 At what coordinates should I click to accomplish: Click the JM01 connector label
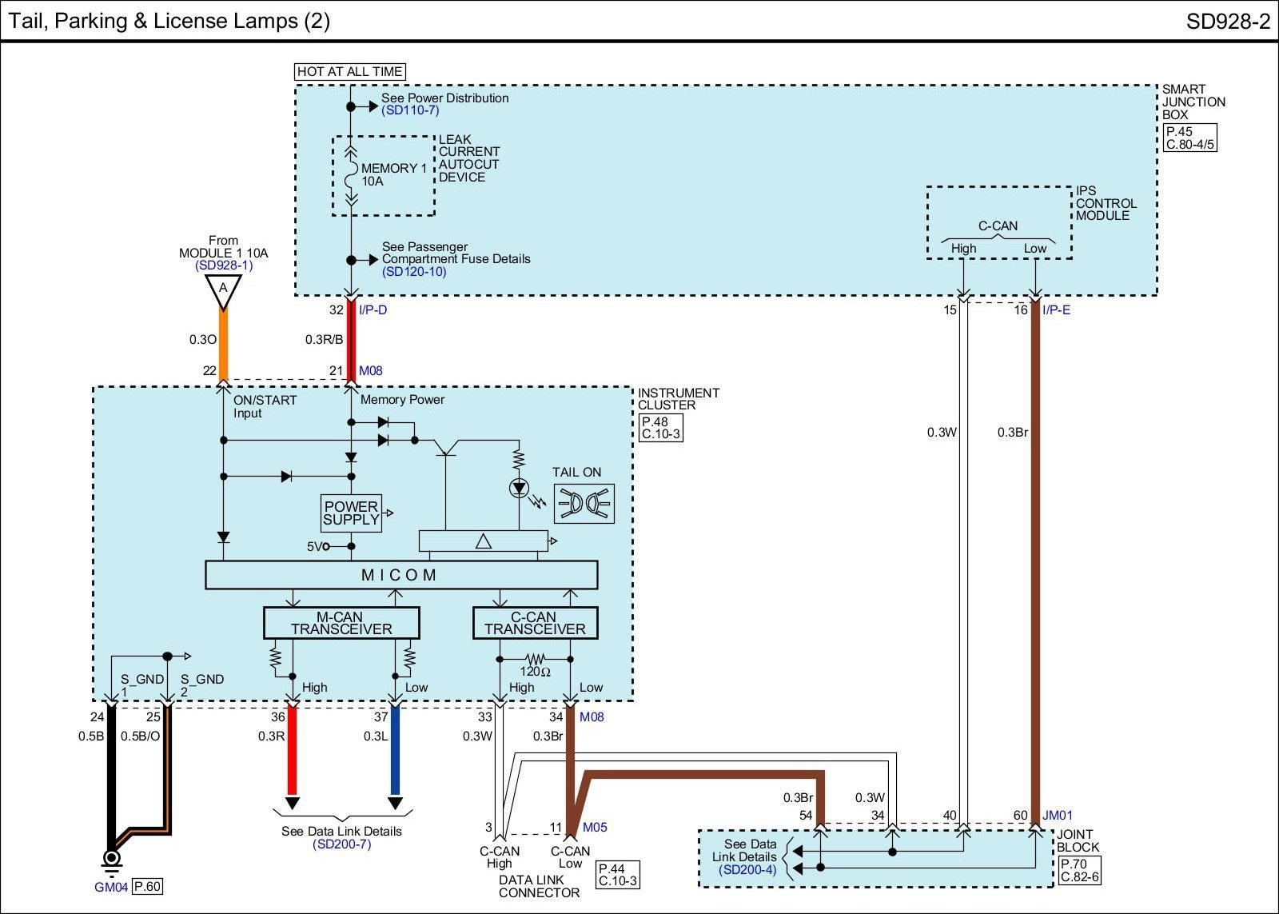(1058, 816)
